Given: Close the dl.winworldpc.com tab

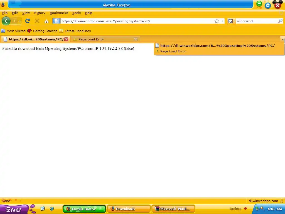Looking at the screenshot, I should click(x=66, y=39).
